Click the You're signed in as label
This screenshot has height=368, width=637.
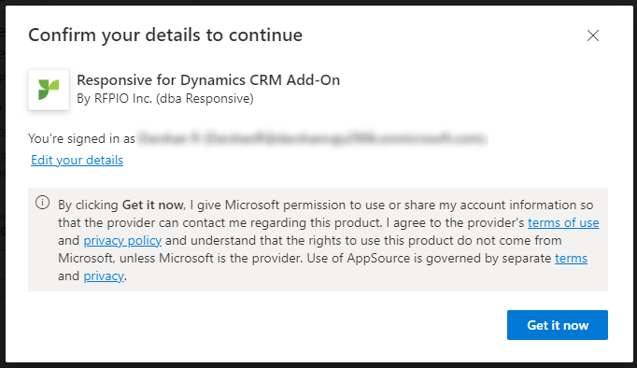[x=81, y=138]
